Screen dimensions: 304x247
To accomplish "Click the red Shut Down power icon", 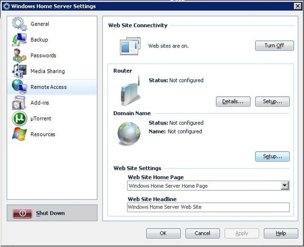I will (22, 213).
